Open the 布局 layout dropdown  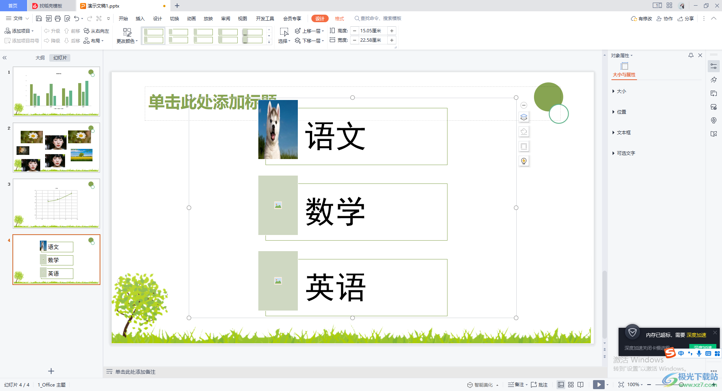(x=94, y=41)
